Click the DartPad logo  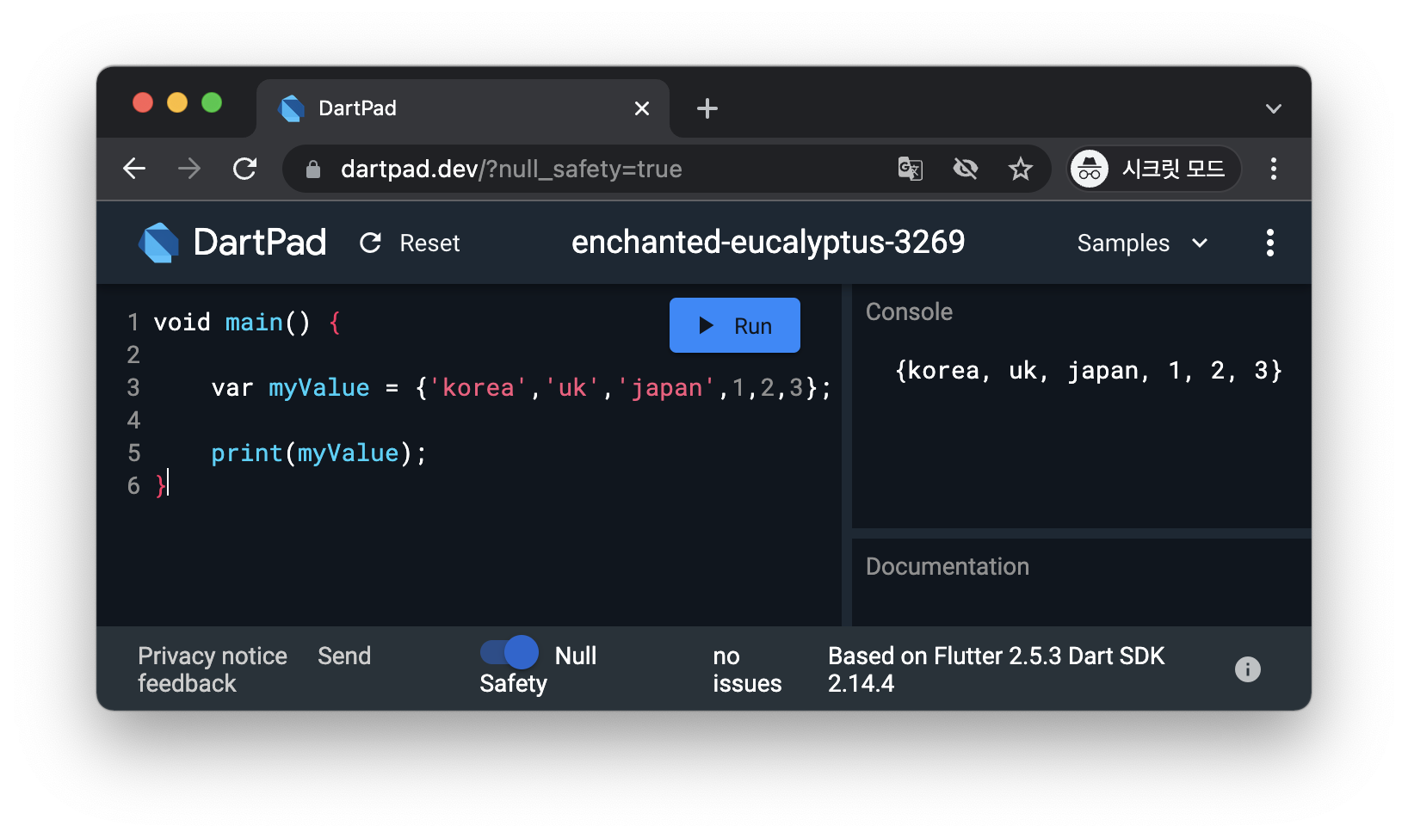pos(232,243)
